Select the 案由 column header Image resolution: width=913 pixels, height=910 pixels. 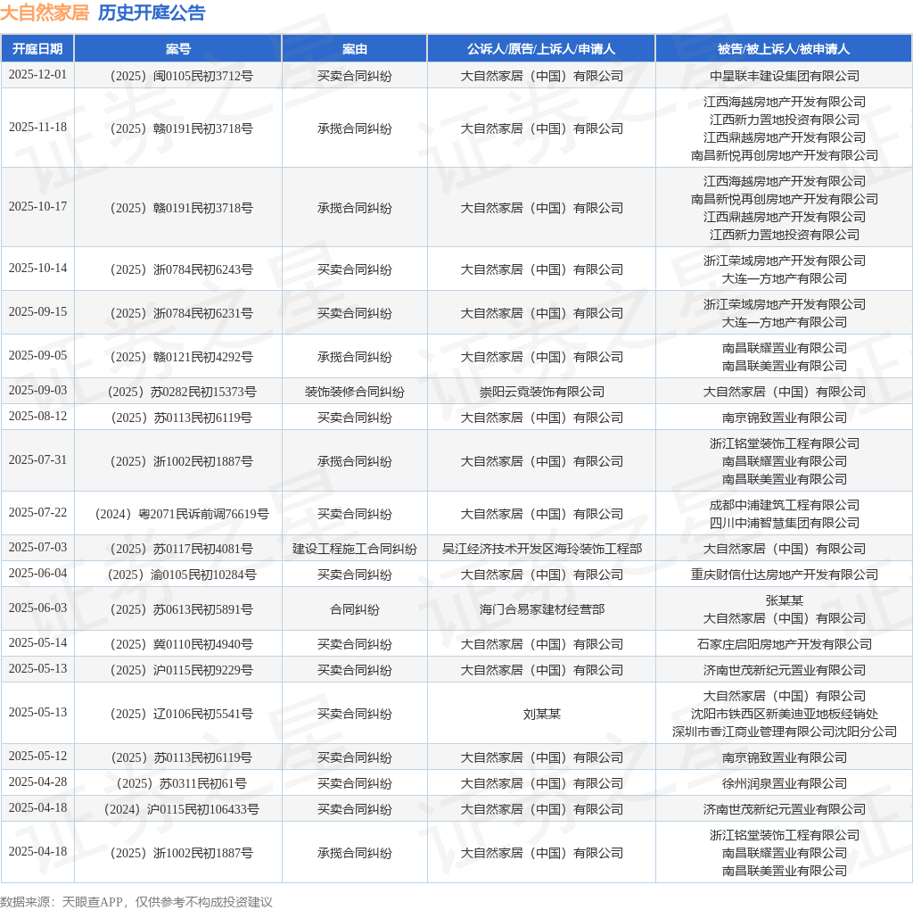(355, 49)
